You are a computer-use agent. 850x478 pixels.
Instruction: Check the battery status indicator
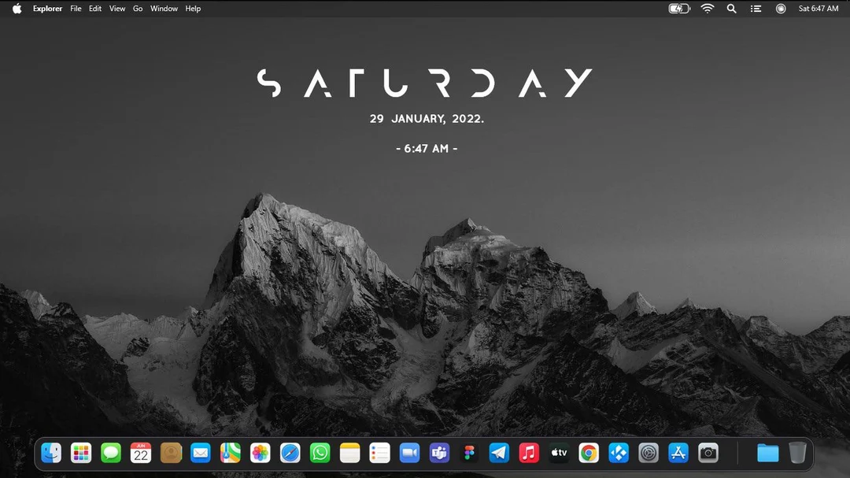coord(678,9)
